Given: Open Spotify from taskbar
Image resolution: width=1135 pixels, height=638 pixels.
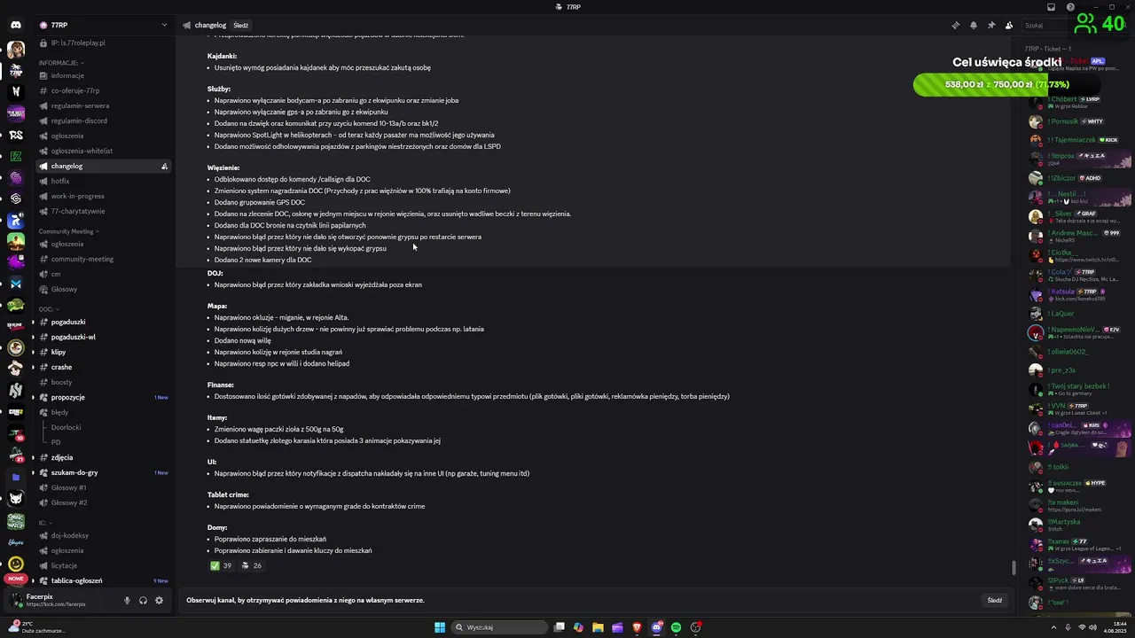Looking at the screenshot, I should tap(676, 627).
